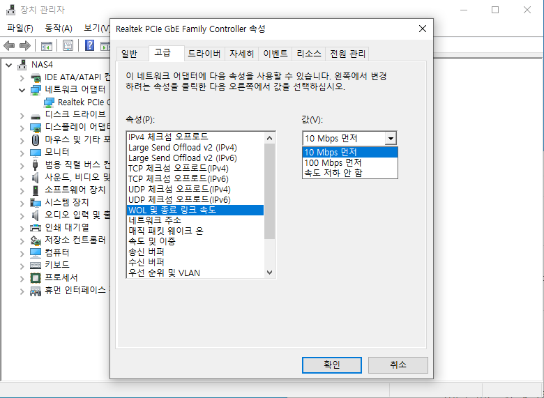The image size is (544, 398).
Task: Click the NAS4 computer icon in tree
Action: (22, 65)
